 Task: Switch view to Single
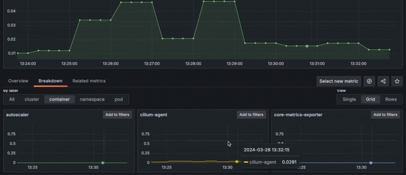pos(349,99)
